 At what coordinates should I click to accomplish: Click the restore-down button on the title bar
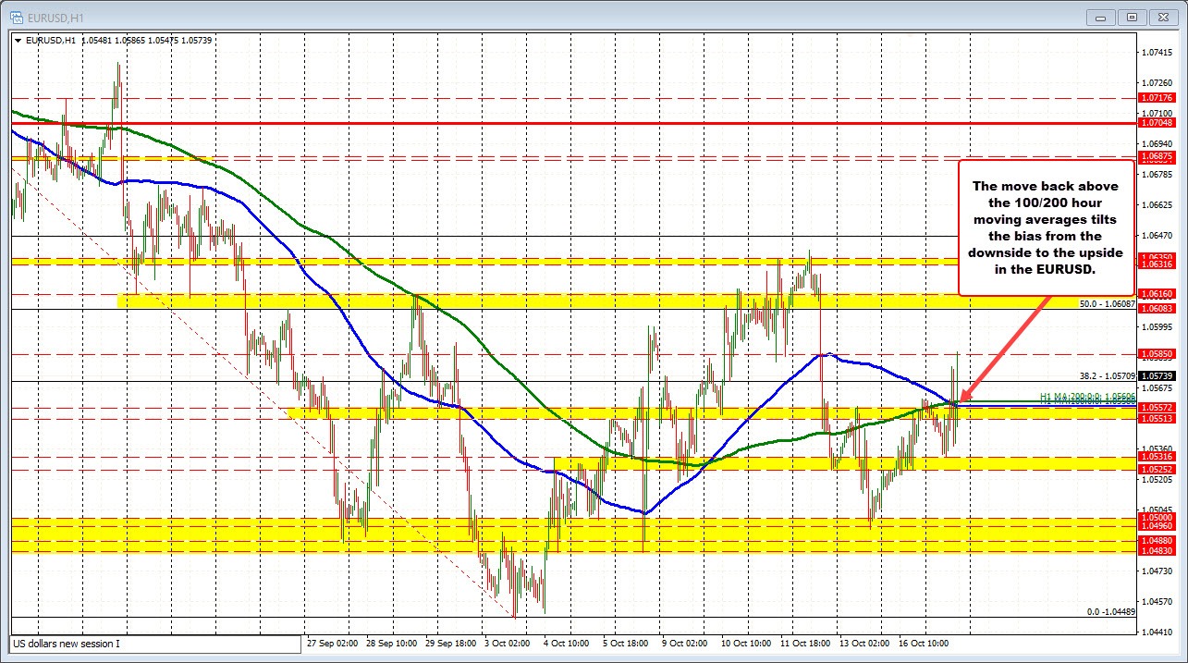pos(1131,17)
